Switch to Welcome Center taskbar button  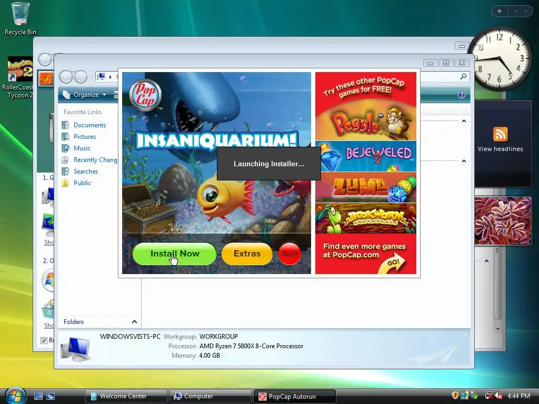[x=126, y=396]
